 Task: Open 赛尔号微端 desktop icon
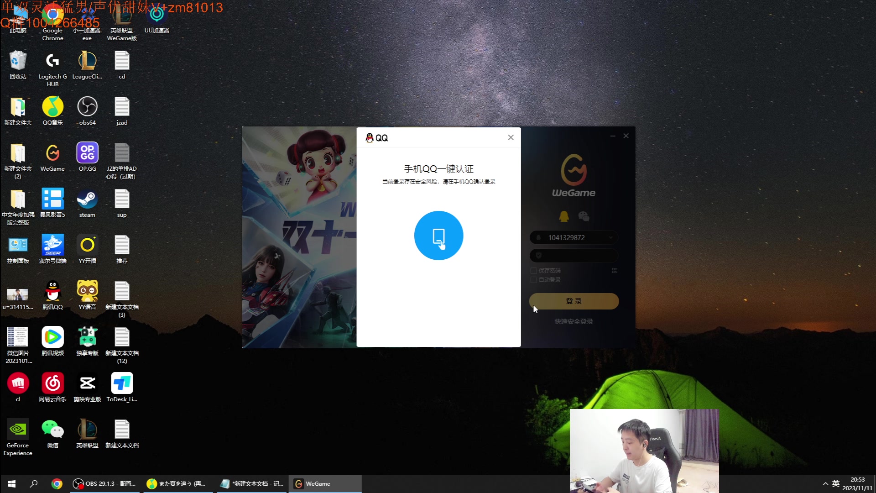click(x=52, y=249)
